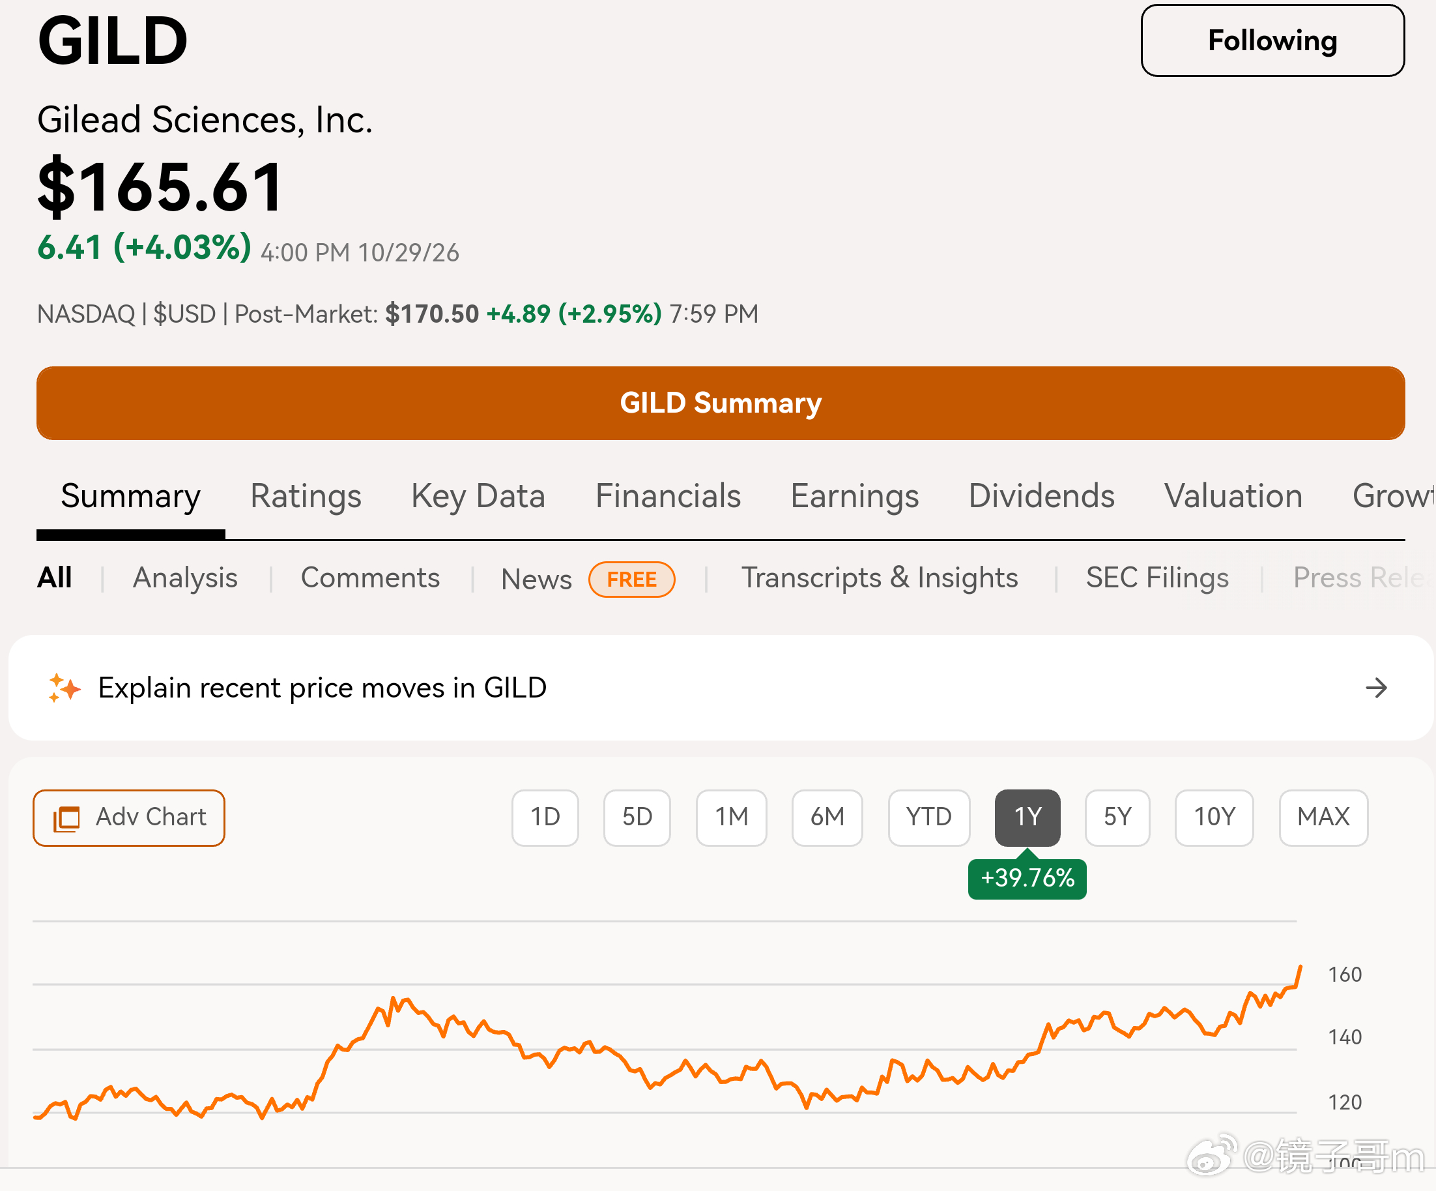The width and height of the screenshot is (1436, 1191).
Task: Choose the 6M chart period
Action: coord(827,817)
